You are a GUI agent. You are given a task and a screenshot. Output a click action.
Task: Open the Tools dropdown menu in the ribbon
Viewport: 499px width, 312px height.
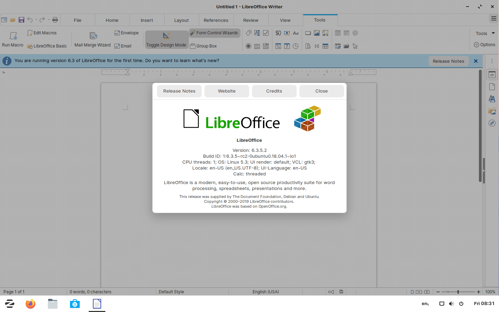(x=485, y=33)
